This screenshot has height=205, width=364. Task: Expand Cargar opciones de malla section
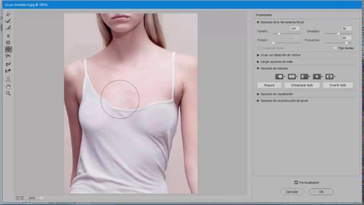coord(258,62)
